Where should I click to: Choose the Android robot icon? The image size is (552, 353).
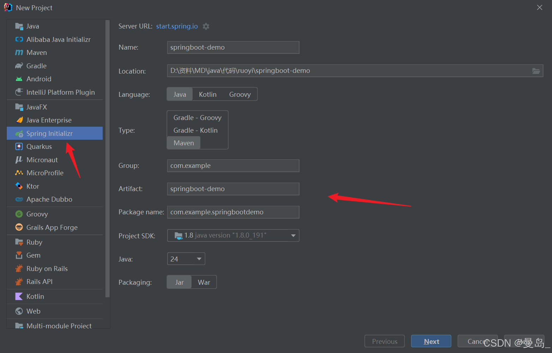(19, 79)
